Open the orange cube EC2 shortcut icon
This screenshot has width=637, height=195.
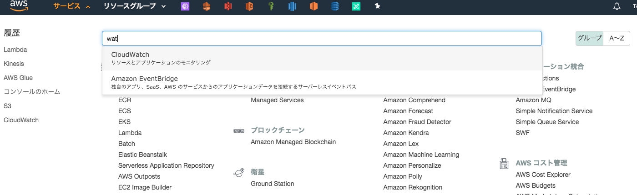(x=313, y=6)
